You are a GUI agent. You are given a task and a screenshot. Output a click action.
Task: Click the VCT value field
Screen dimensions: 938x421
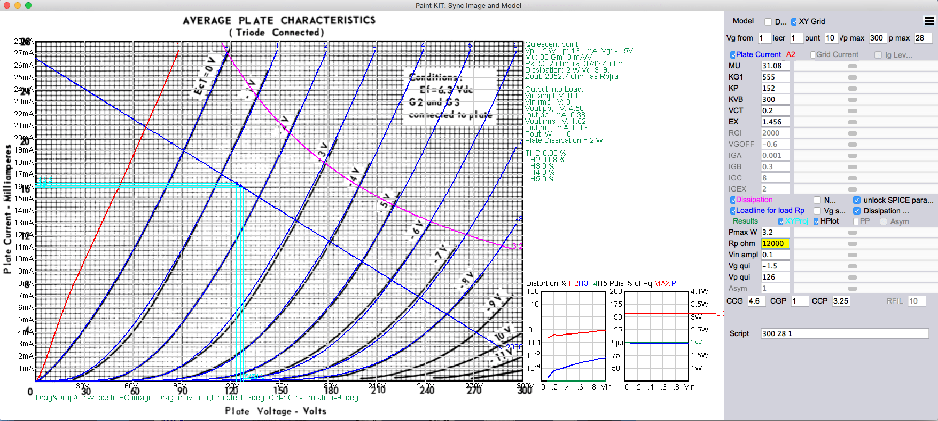(x=775, y=110)
